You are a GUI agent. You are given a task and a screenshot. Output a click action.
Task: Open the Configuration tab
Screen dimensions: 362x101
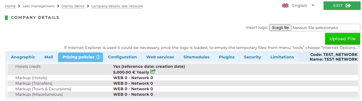(x=122, y=57)
